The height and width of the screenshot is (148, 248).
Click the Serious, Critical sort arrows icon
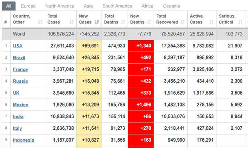pos(240,22)
